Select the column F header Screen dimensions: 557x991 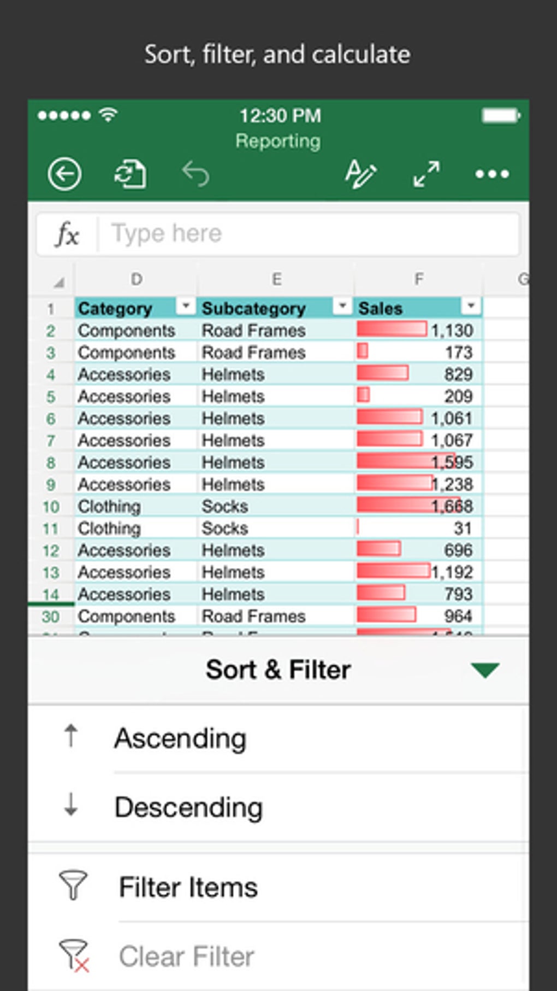(x=418, y=279)
